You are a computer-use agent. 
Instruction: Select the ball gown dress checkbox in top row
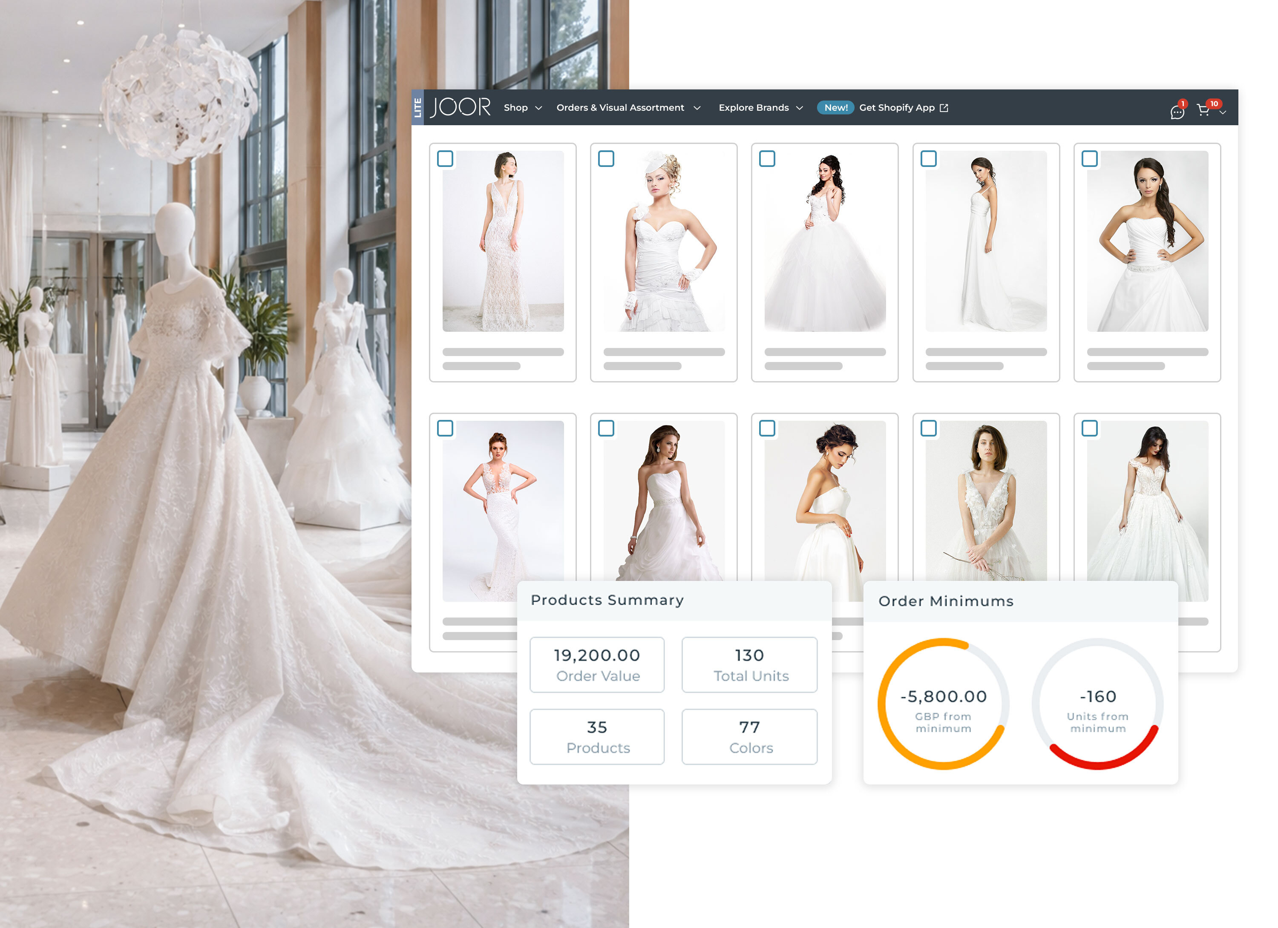click(767, 159)
